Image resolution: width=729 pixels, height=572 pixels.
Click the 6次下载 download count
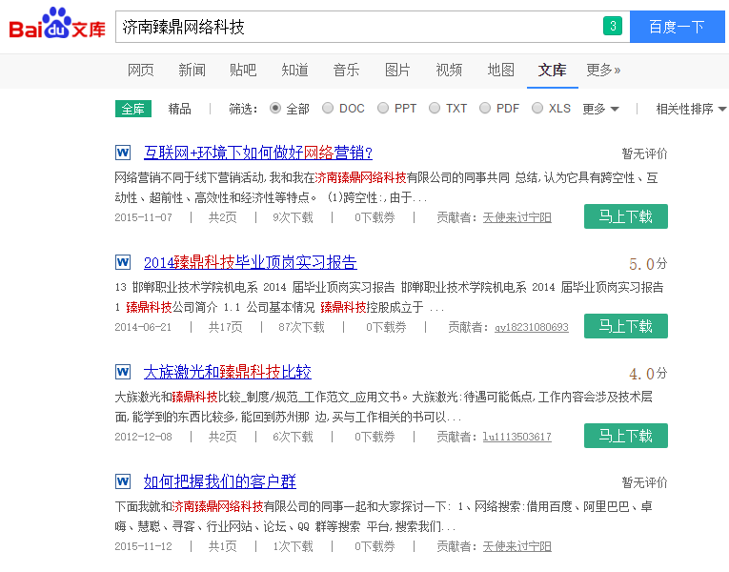[293, 438]
